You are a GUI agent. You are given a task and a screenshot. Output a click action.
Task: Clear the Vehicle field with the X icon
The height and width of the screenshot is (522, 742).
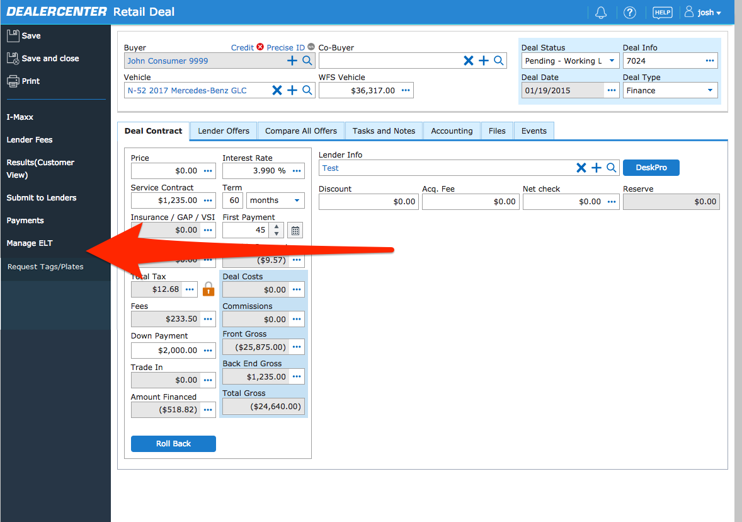click(x=277, y=90)
